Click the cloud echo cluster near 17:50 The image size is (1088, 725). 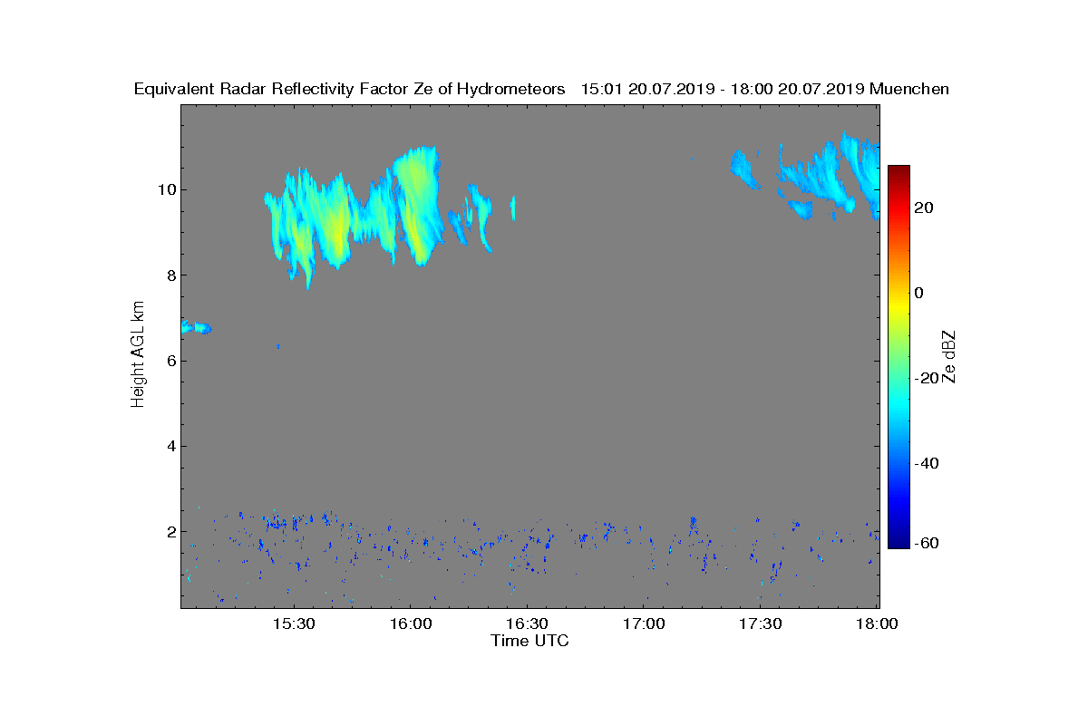[x=830, y=177]
